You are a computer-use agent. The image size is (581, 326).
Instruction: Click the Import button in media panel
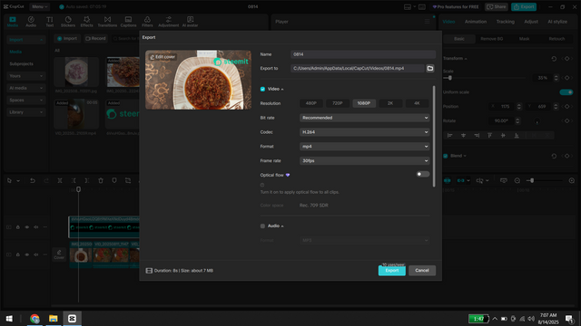click(67, 38)
